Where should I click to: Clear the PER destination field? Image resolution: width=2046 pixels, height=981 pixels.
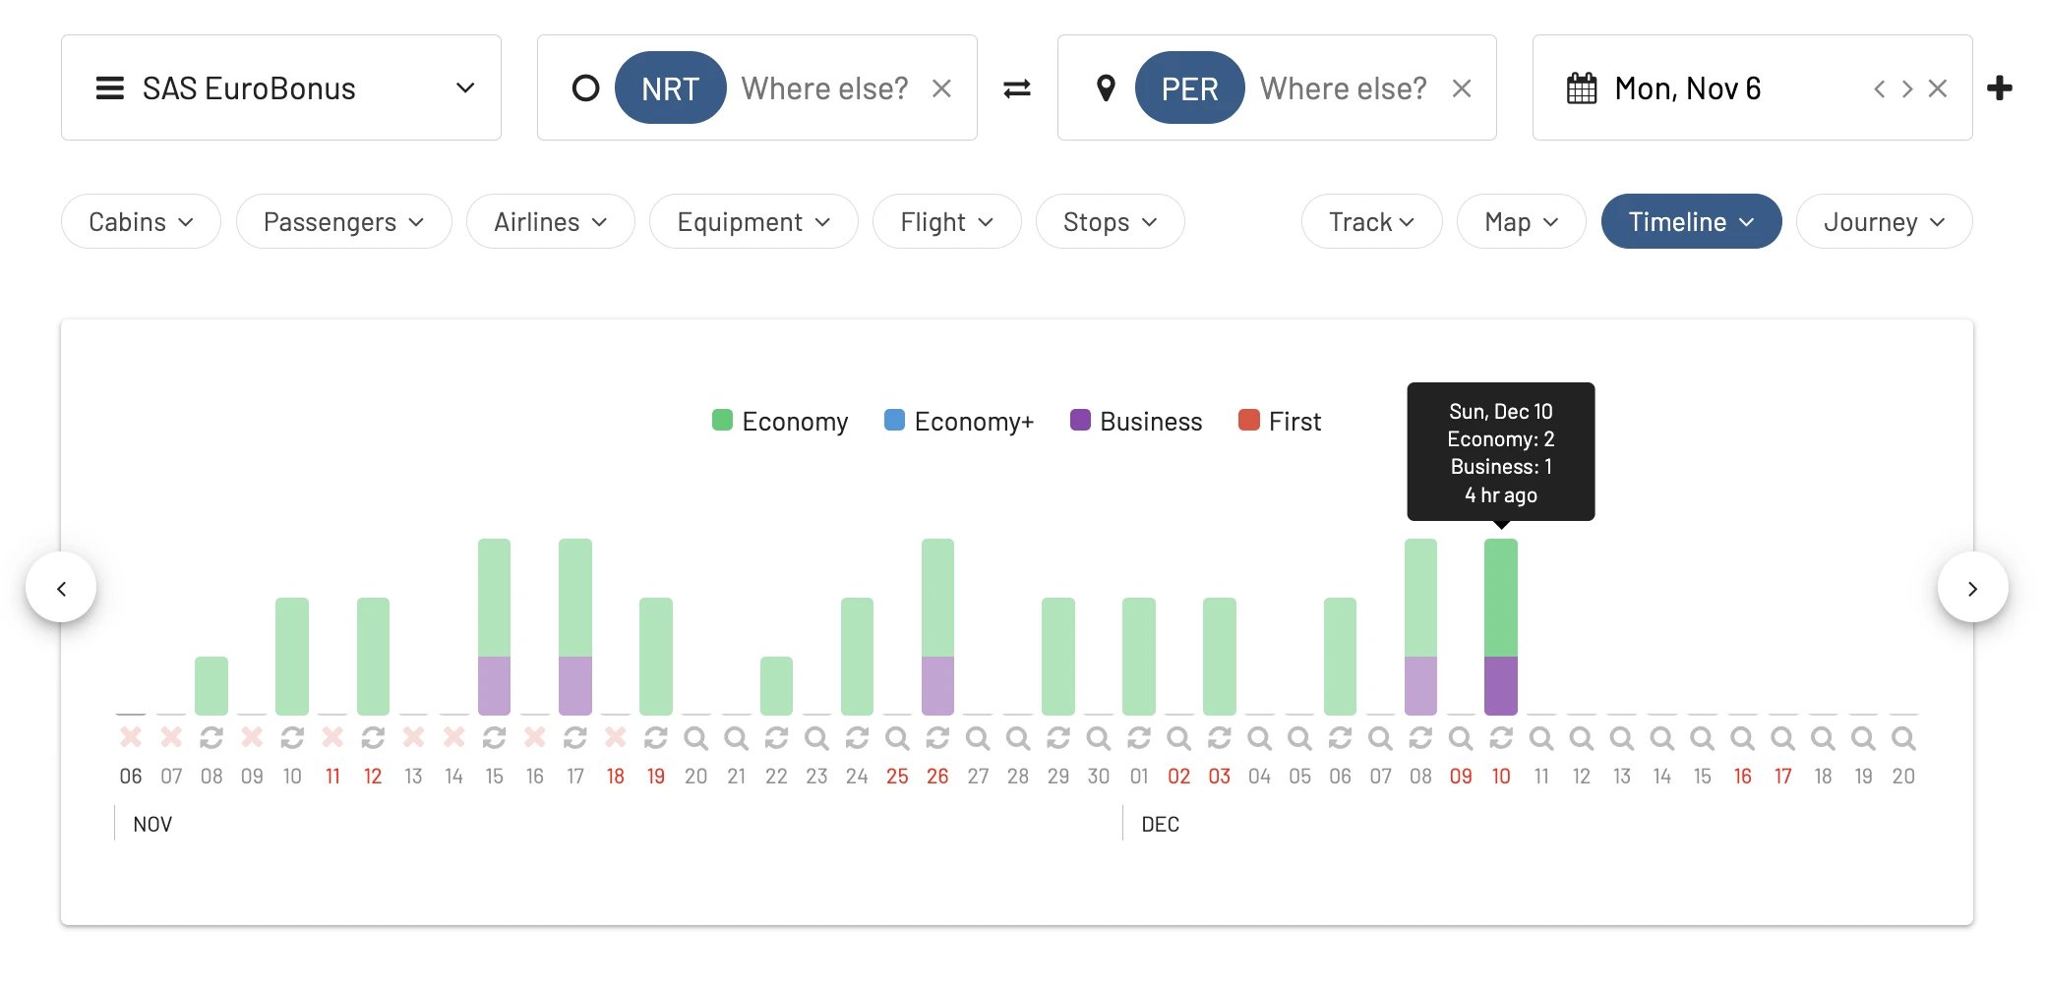pos(1462,88)
